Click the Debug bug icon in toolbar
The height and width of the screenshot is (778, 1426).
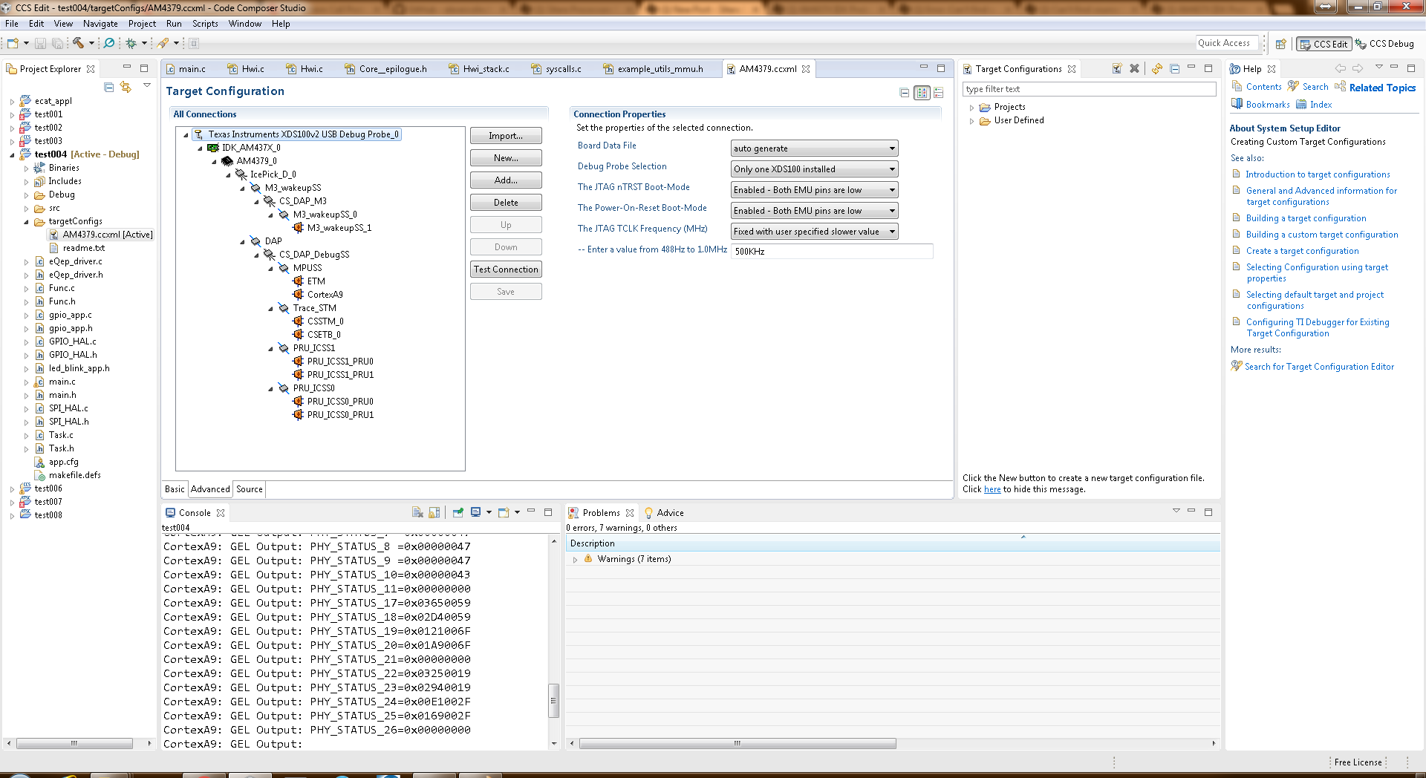coord(131,43)
